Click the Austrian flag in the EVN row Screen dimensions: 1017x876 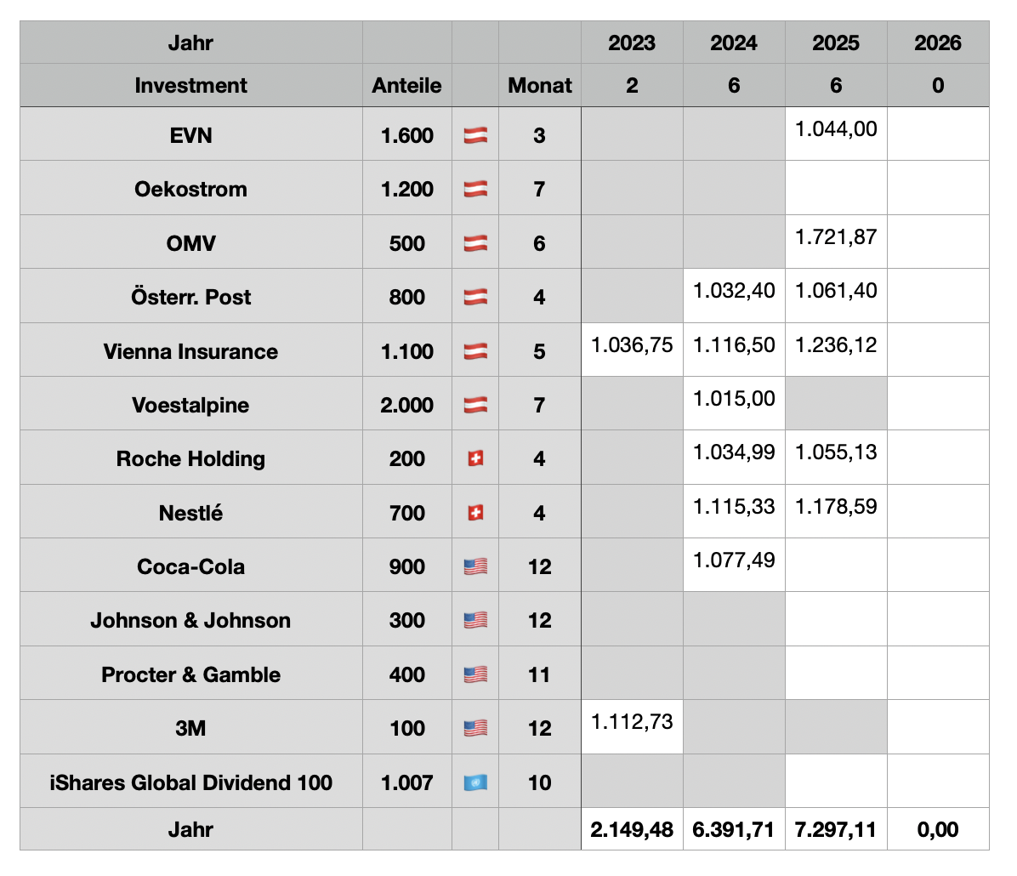pos(475,135)
